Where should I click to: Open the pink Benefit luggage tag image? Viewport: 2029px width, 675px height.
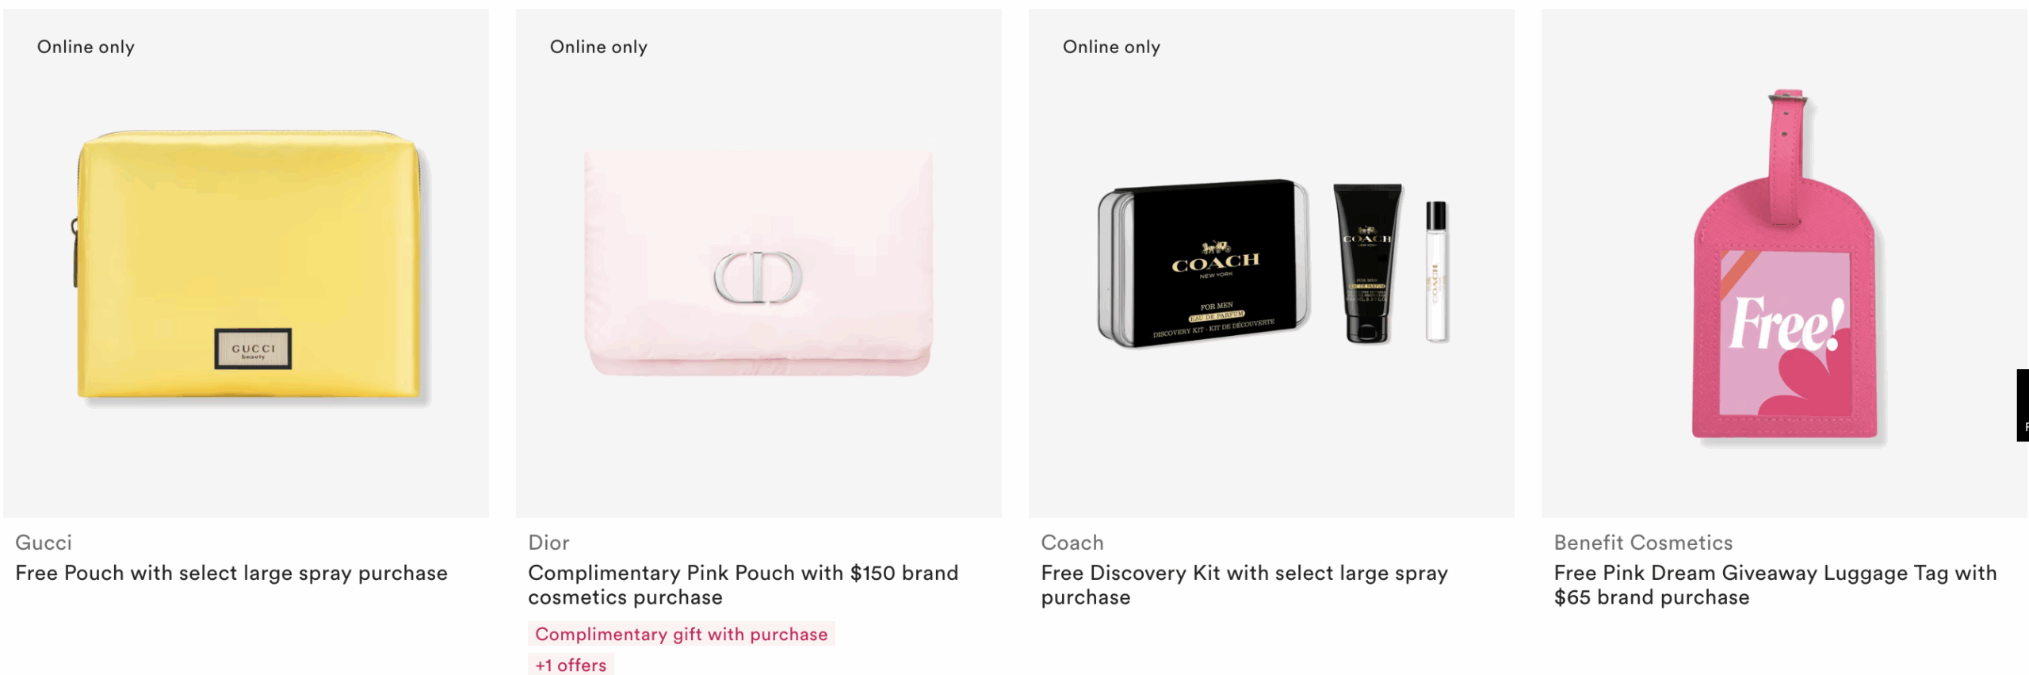click(1784, 264)
